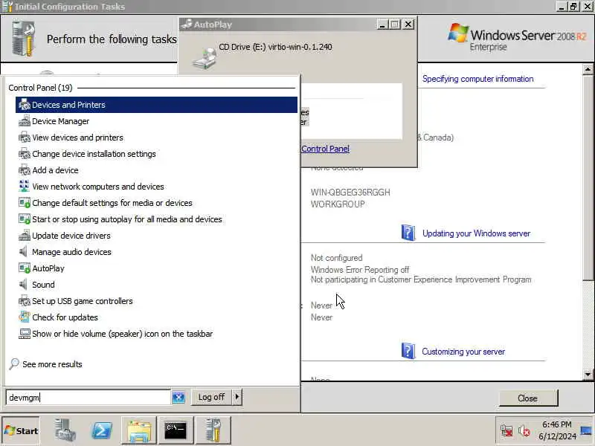Click the USB game controllers icon
This screenshot has width=595, height=446.
25,301
